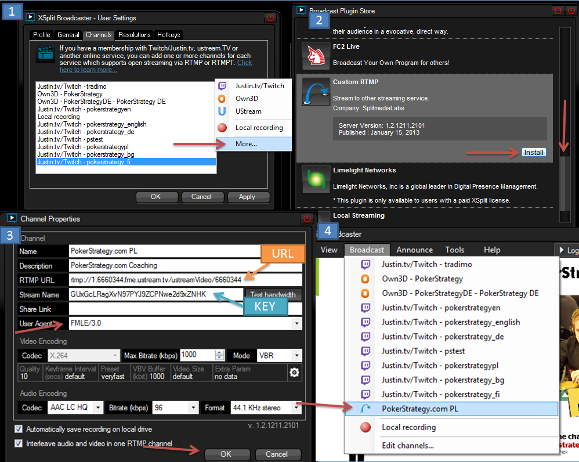Click OK in Channel Properties
The width and height of the screenshot is (579, 462).
(x=226, y=454)
